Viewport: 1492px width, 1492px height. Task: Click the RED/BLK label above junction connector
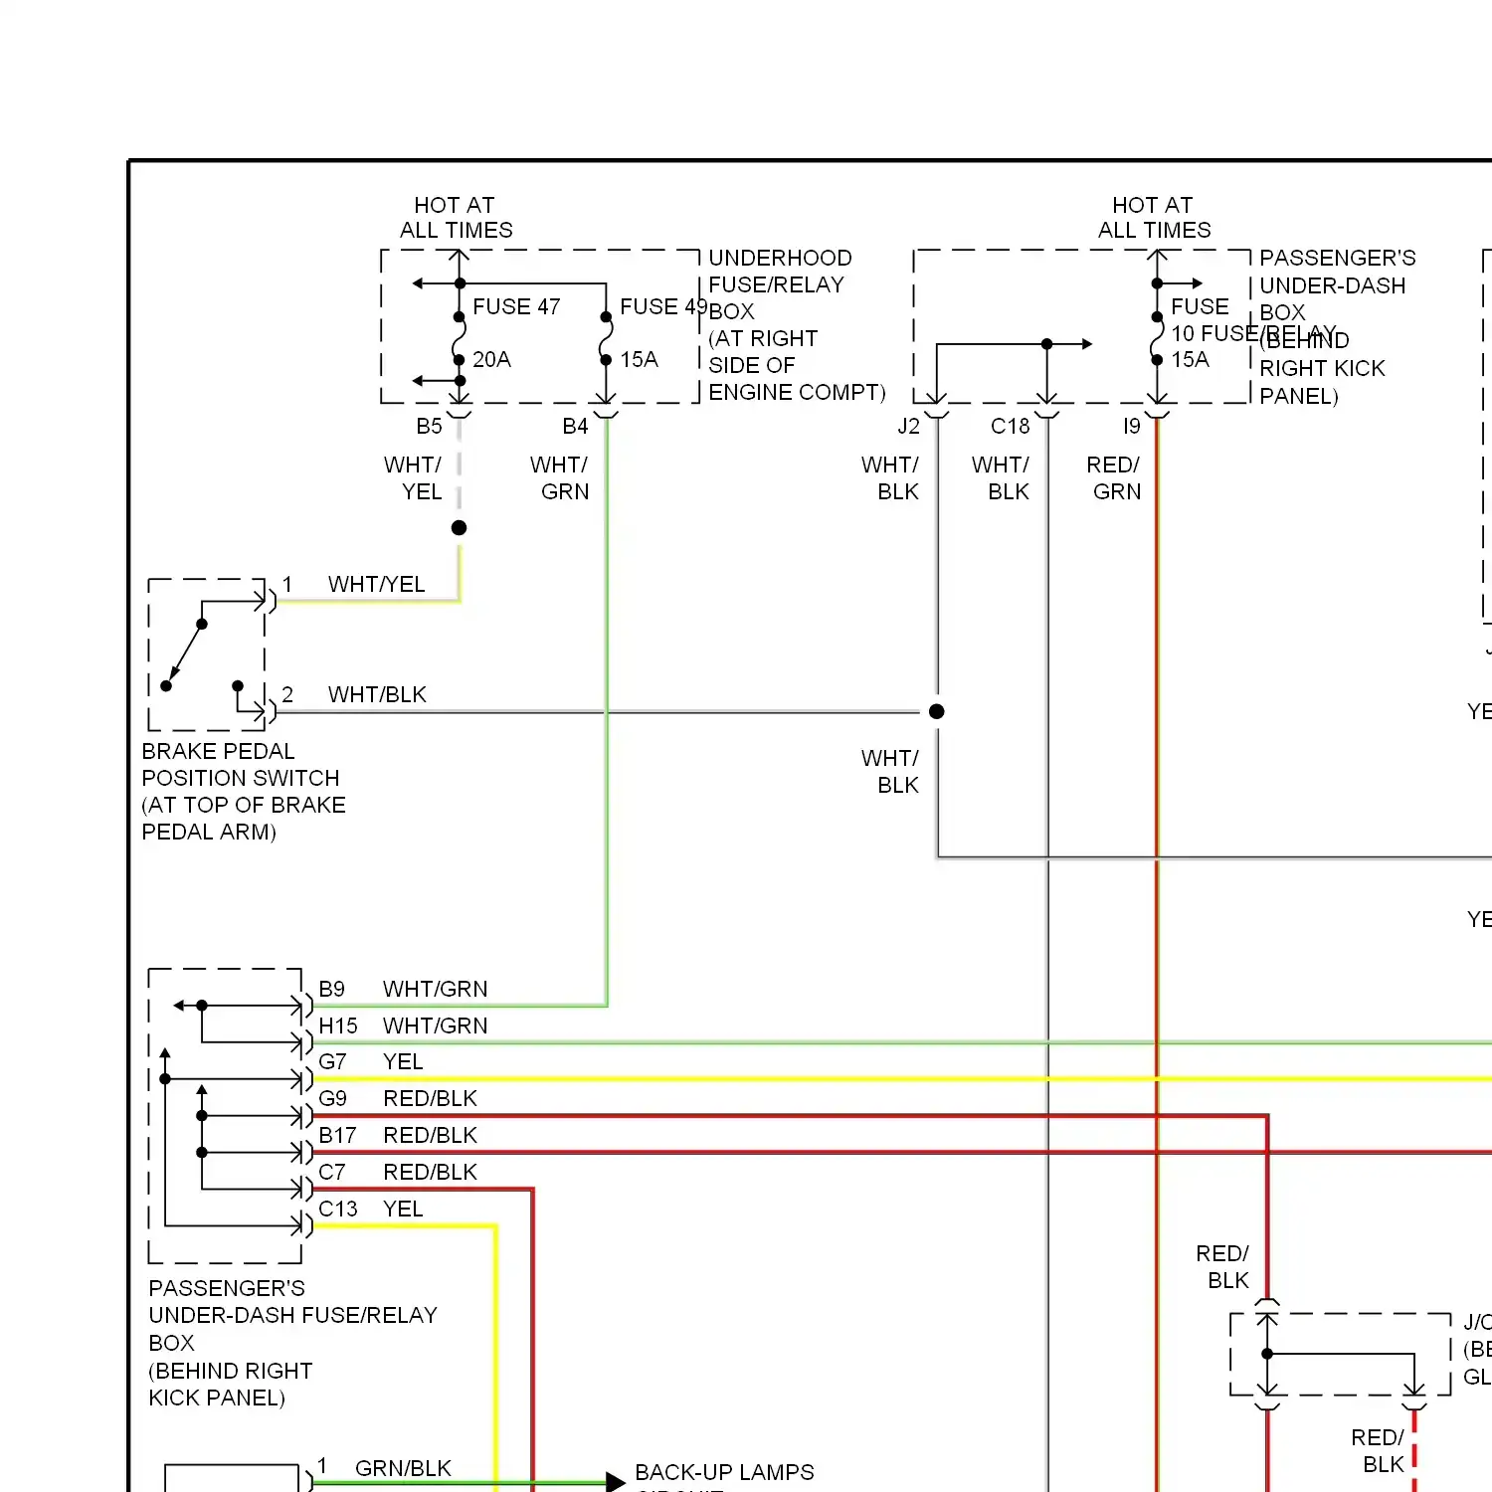[1222, 1266]
